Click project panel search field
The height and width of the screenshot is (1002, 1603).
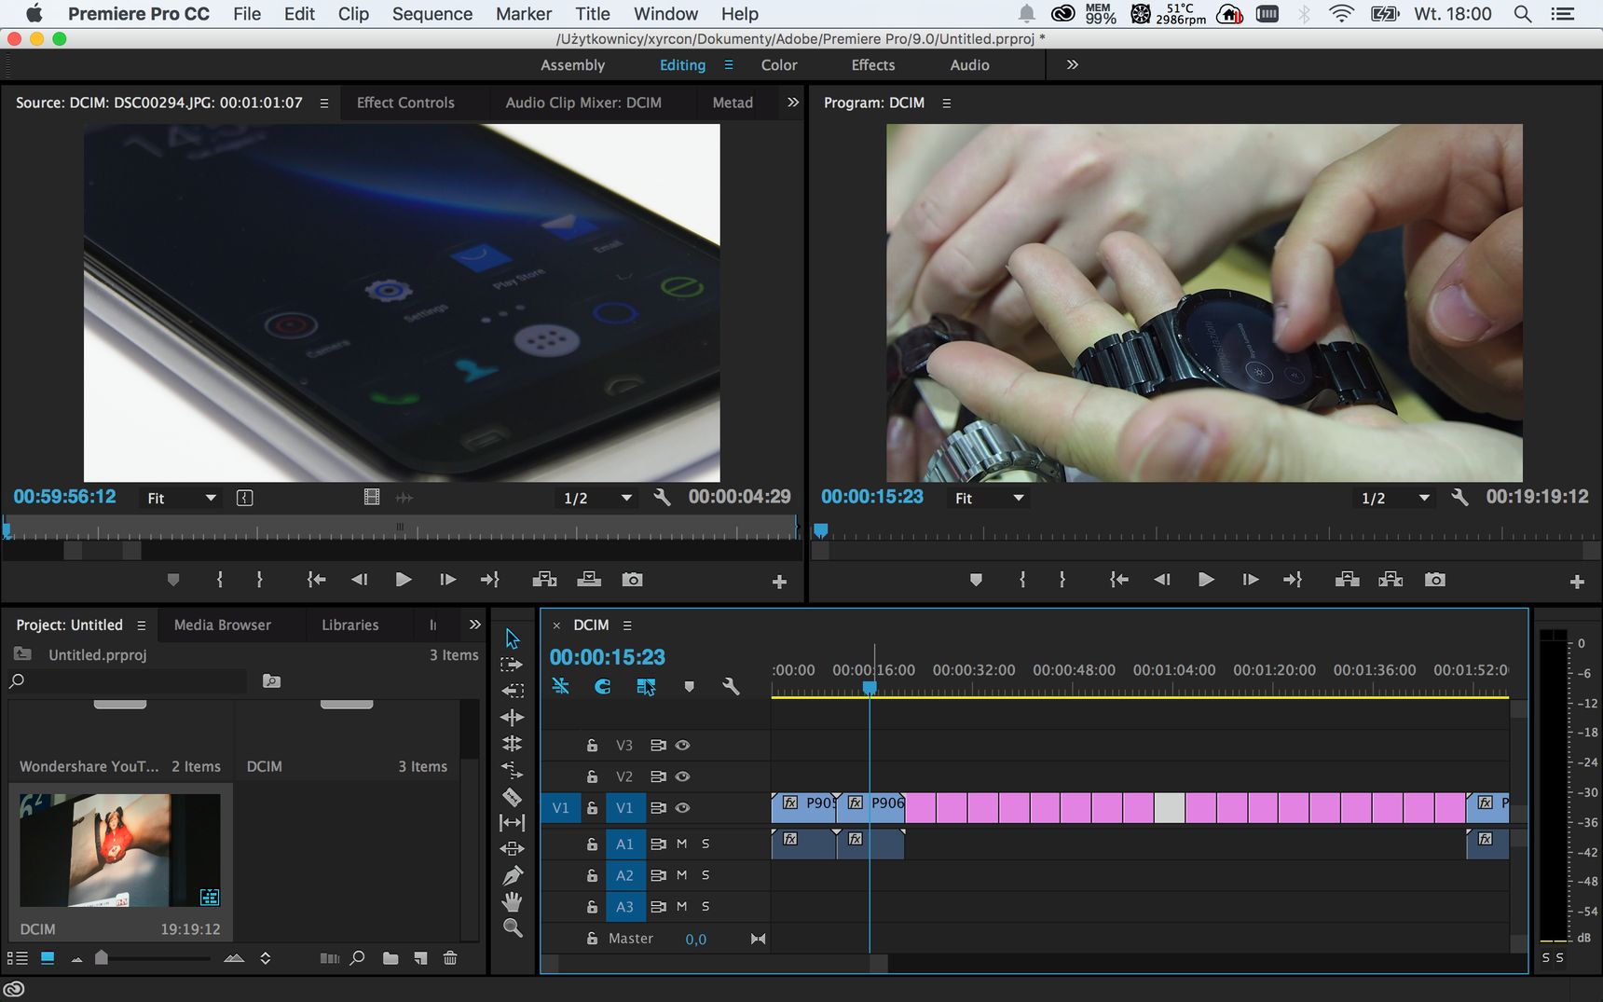click(x=129, y=681)
